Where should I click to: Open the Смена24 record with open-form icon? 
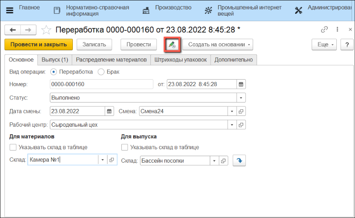(x=241, y=111)
